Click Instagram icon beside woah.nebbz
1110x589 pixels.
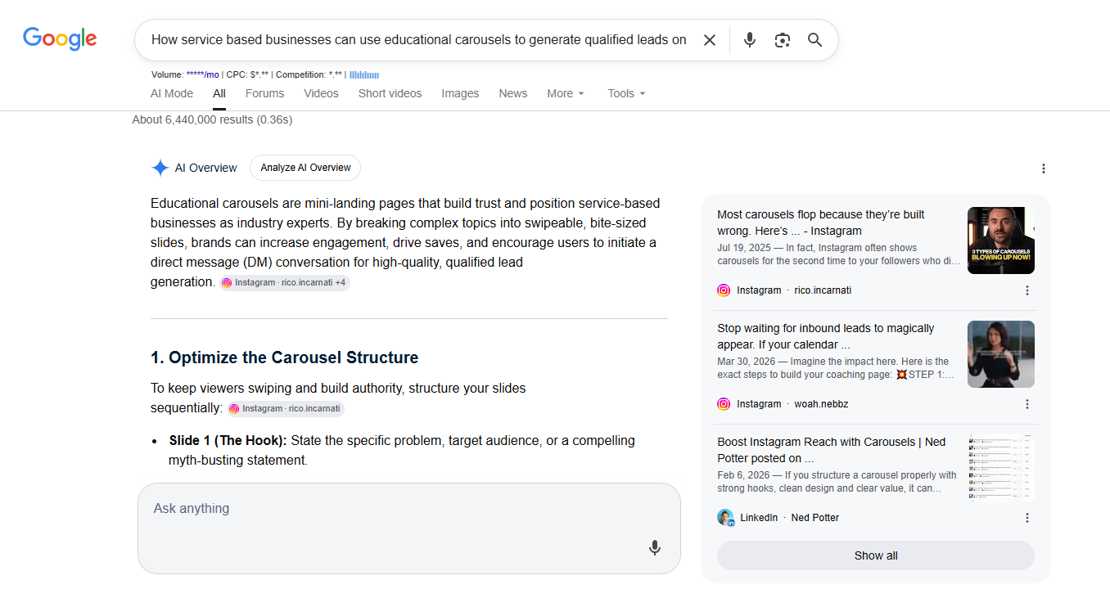click(724, 404)
